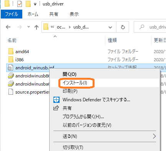Go forward with the right arrow button
The width and height of the screenshot is (166, 151).
tap(20, 27)
